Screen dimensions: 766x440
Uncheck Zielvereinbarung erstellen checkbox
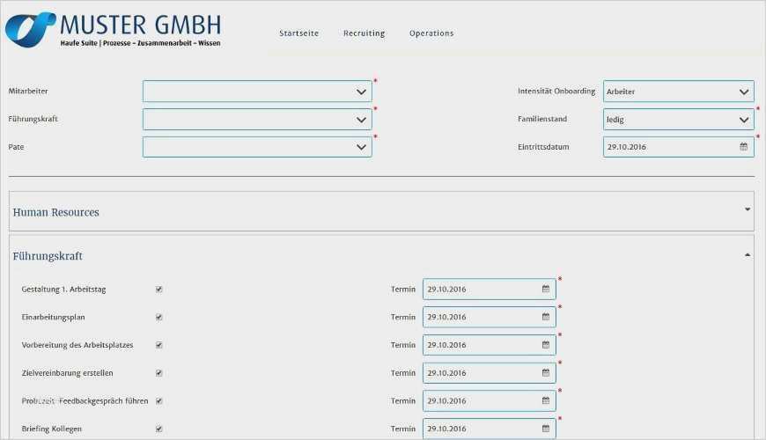pos(158,372)
